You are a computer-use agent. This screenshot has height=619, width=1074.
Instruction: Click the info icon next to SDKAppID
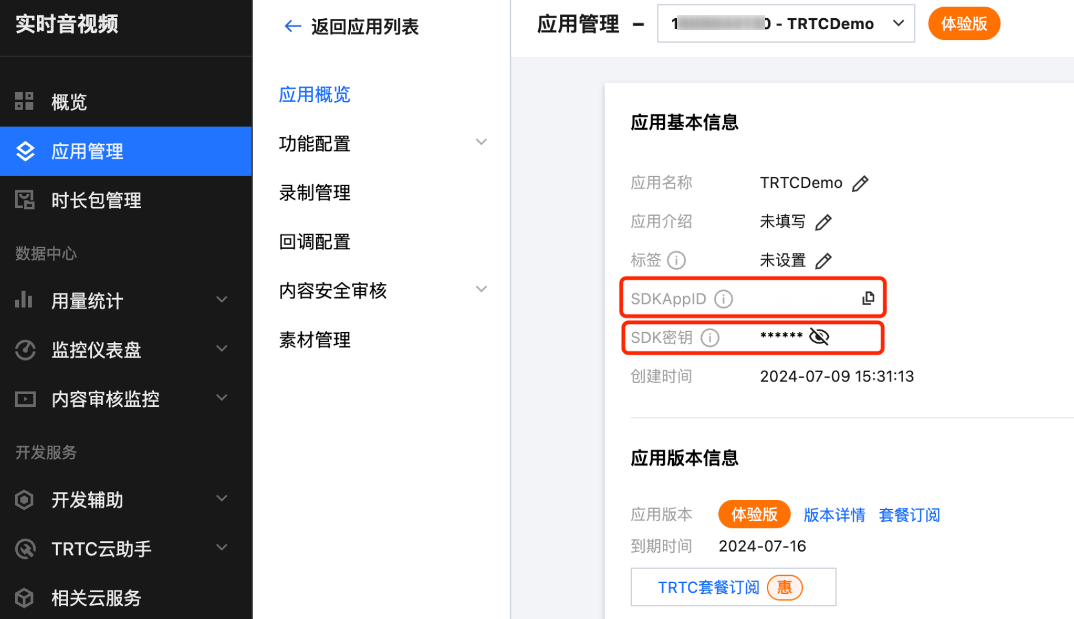723,299
